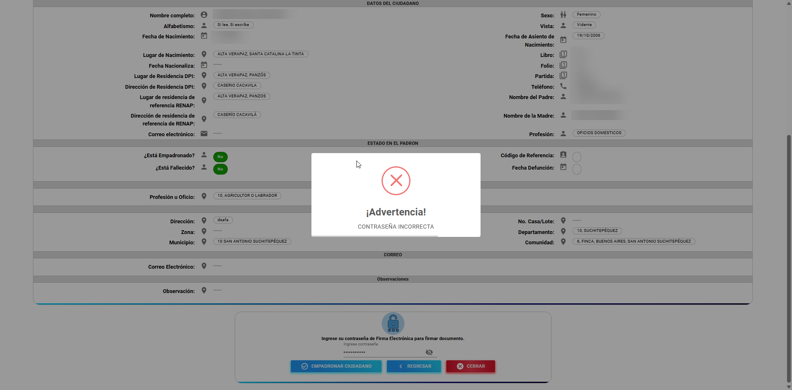Click the red X warning icon in dialog
The width and height of the screenshot is (792, 390).
[396, 181]
